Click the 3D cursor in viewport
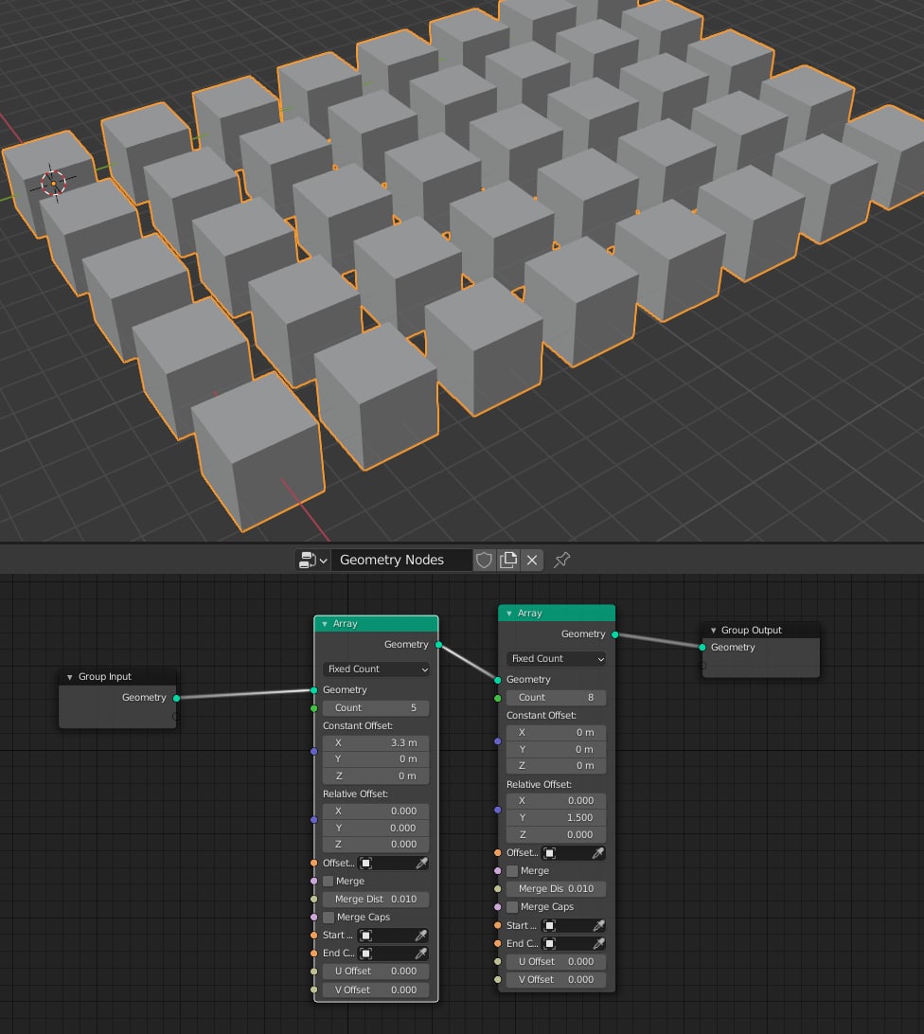This screenshot has width=924, height=1034. (53, 183)
